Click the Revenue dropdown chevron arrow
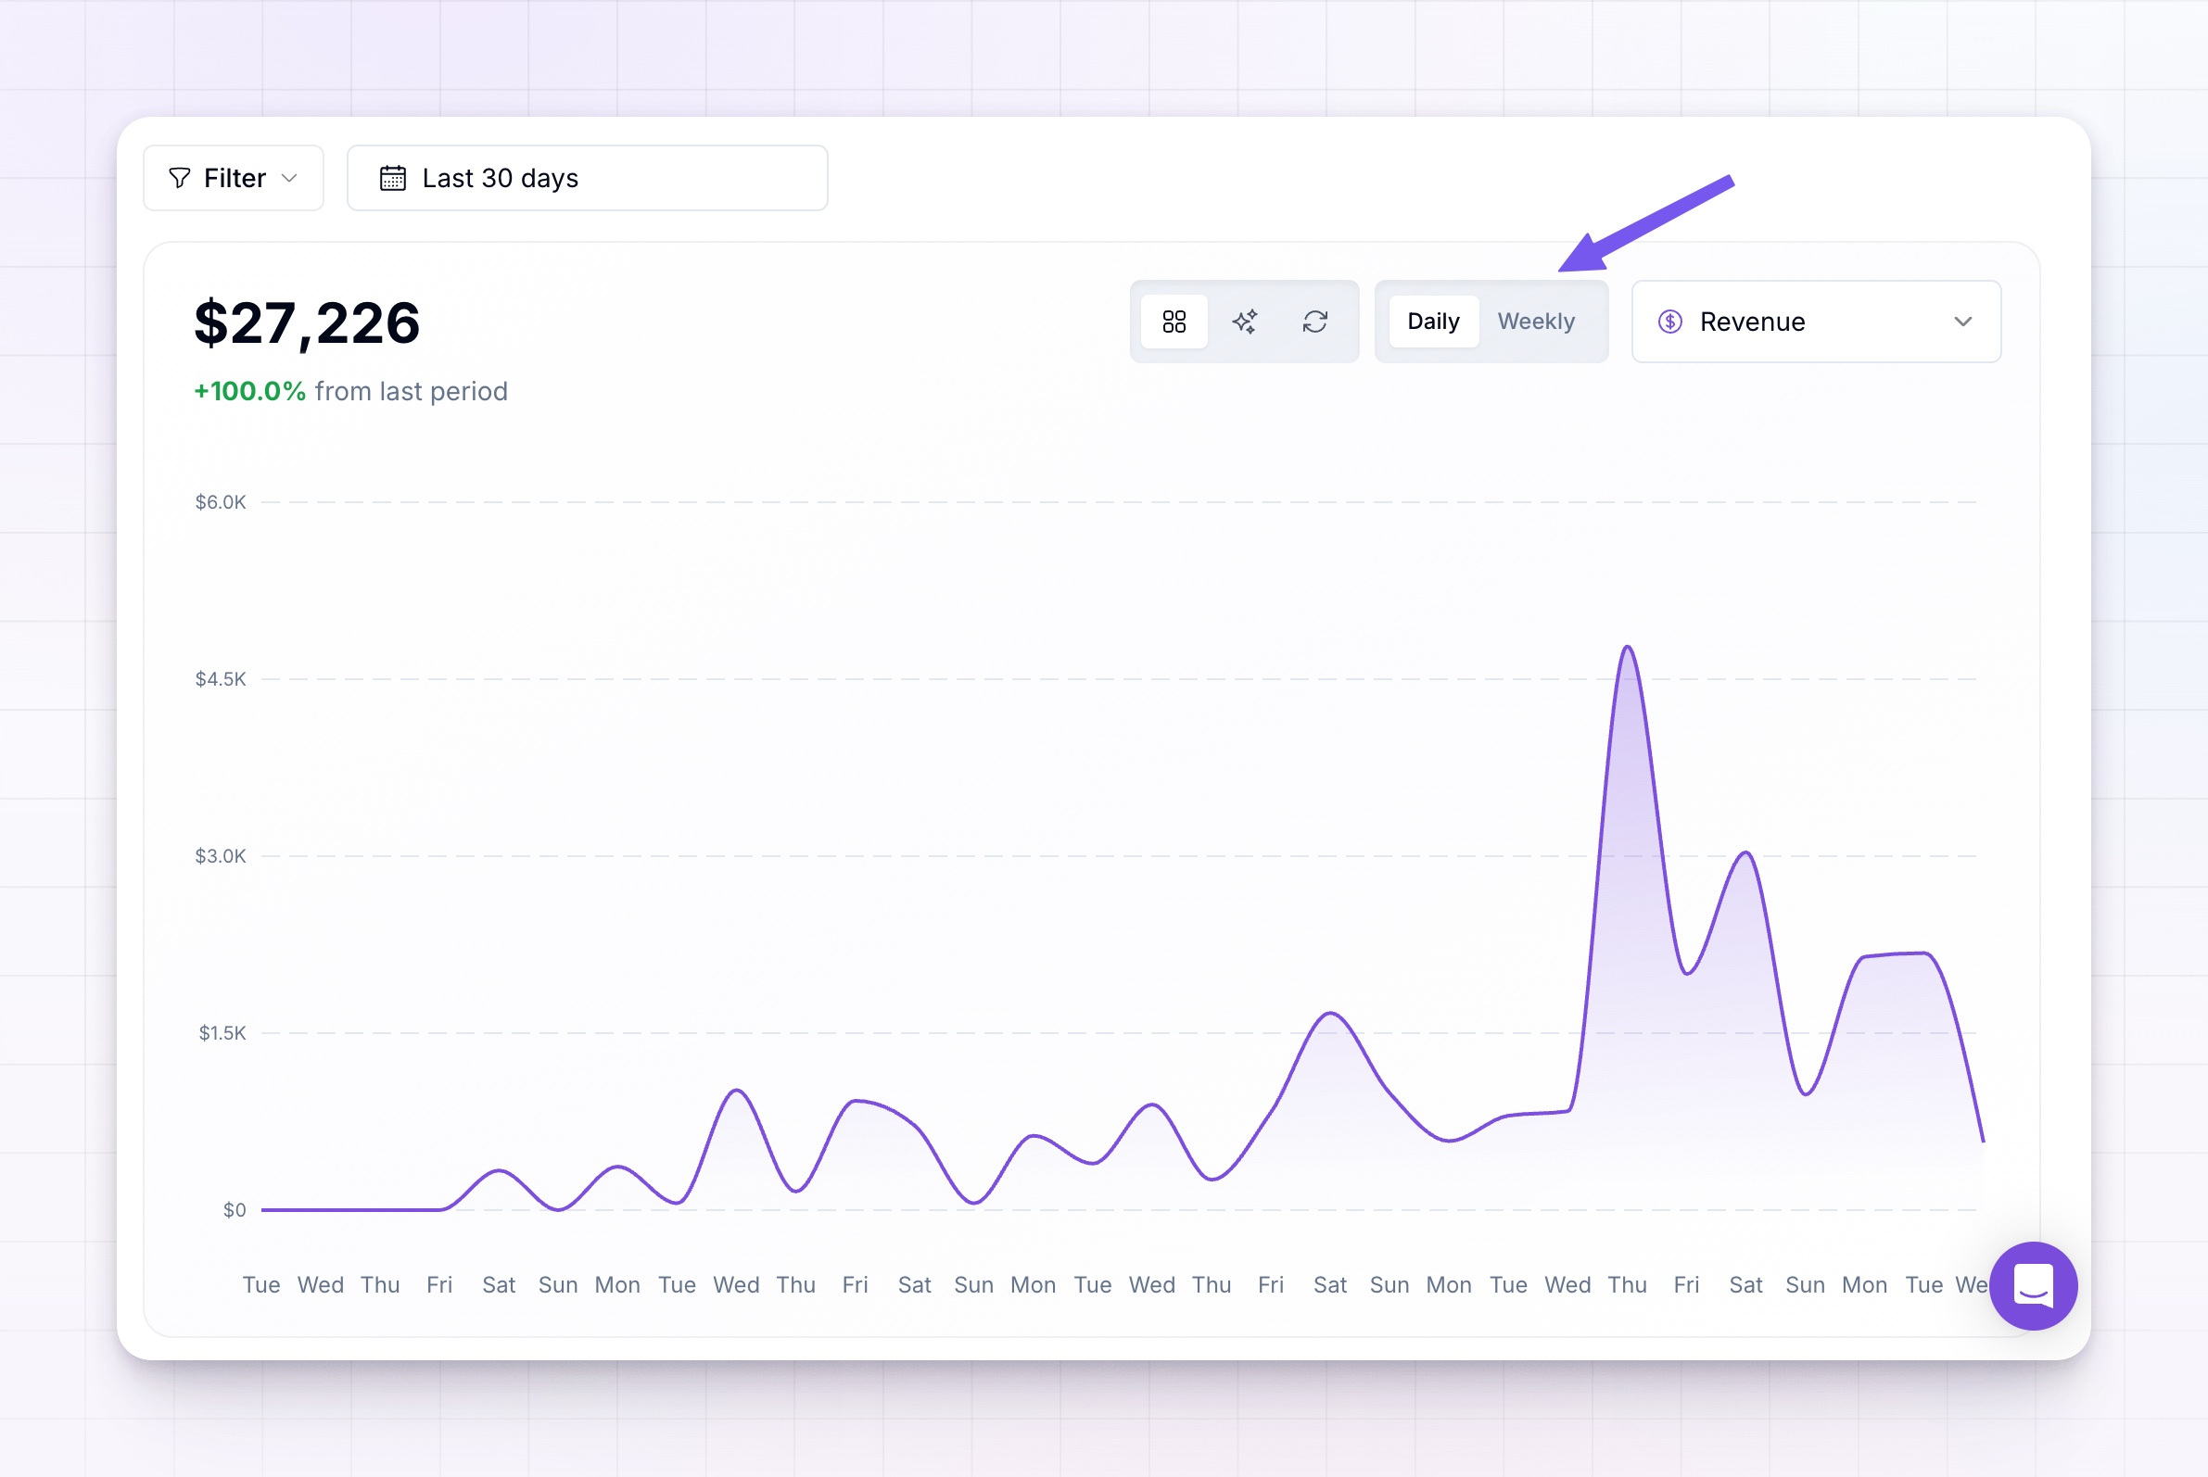This screenshot has height=1477, width=2208. click(x=1963, y=322)
